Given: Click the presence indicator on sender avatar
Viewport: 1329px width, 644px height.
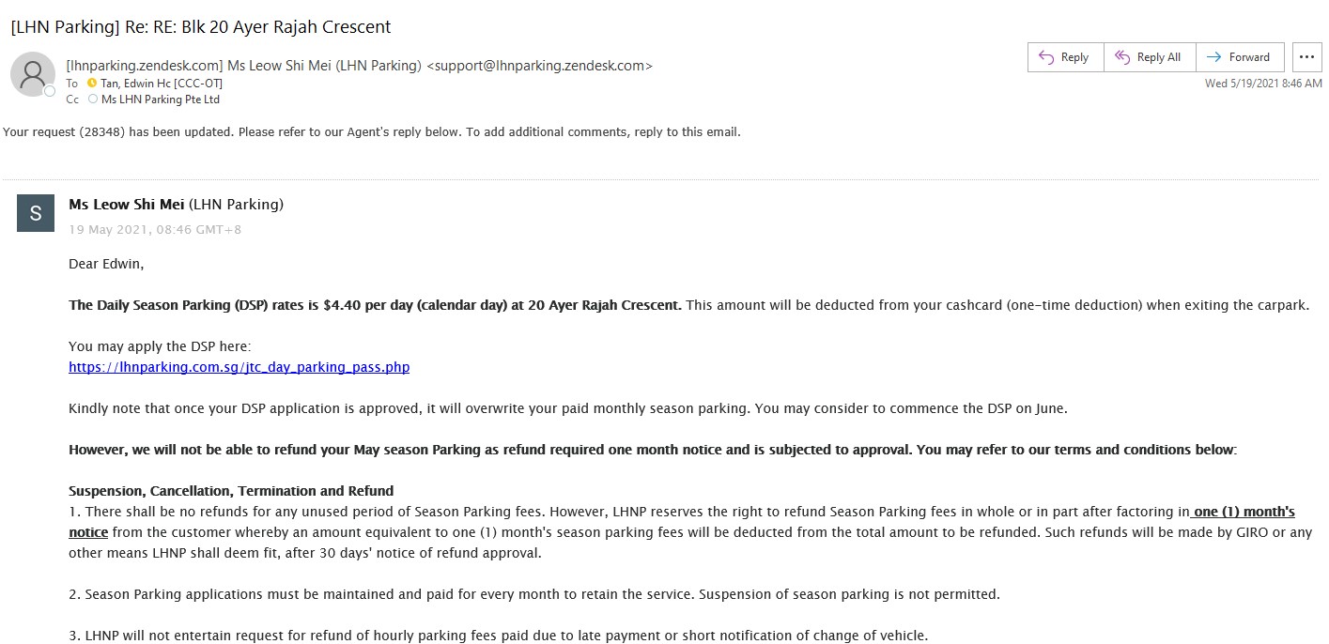Looking at the screenshot, I should click(x=50, y=91).
